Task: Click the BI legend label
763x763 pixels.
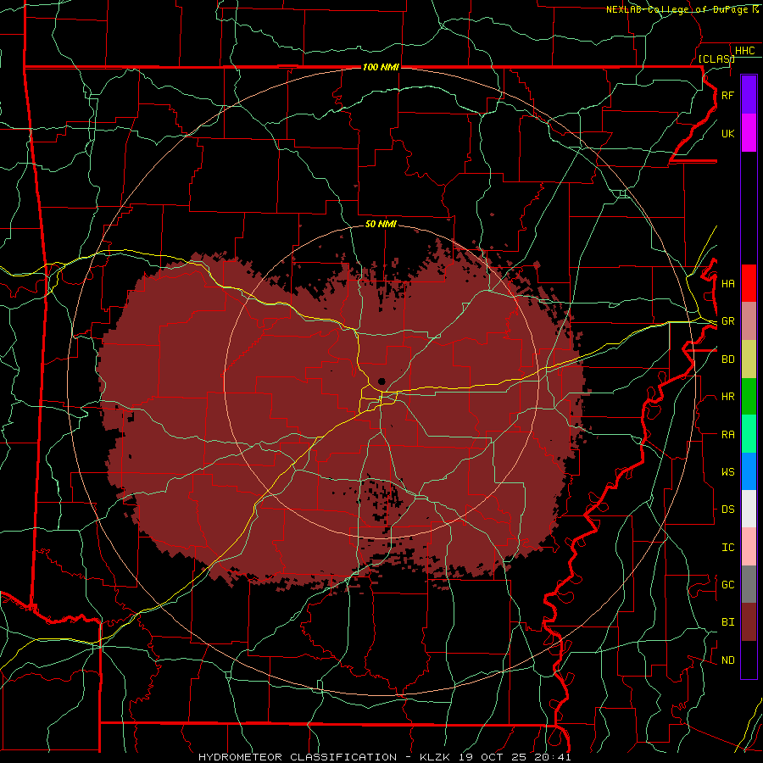Action: coord(727,622)
